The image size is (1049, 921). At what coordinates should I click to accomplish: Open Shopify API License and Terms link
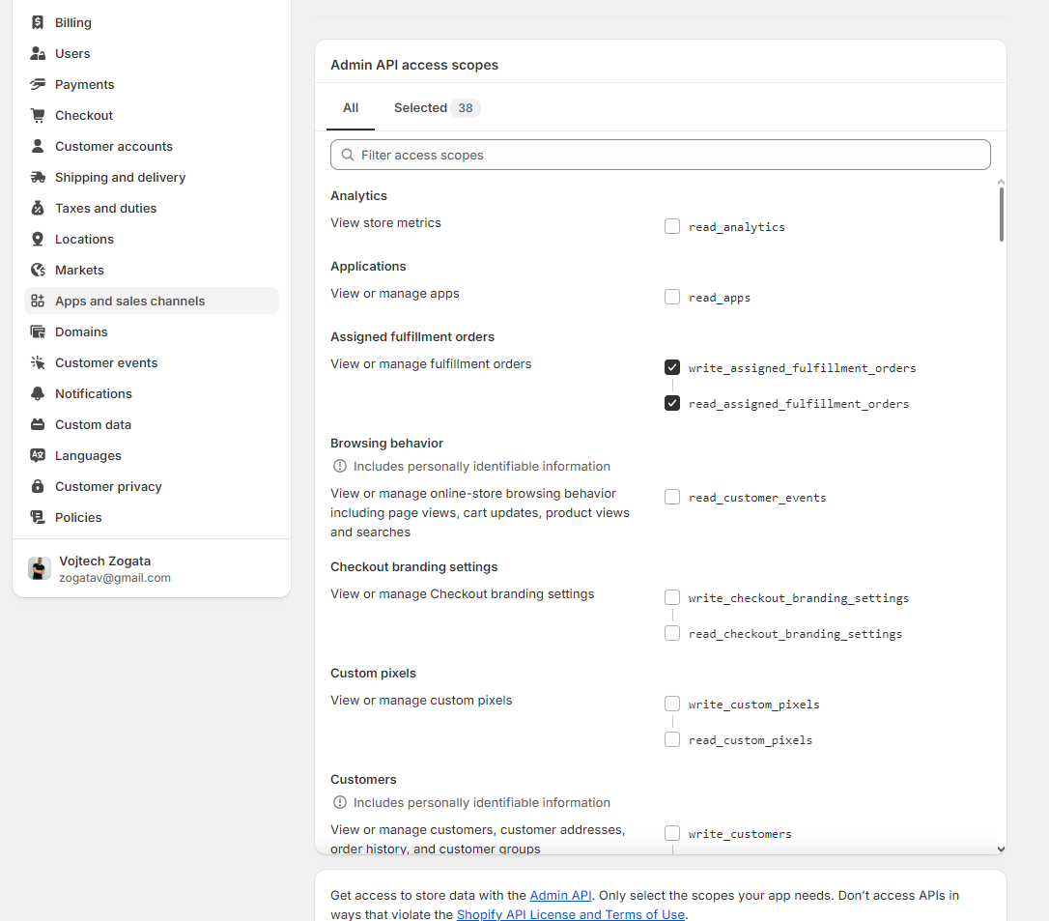tap(570, 914)
